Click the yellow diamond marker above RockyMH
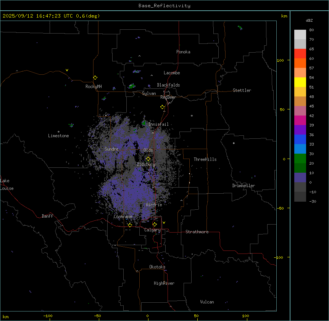The width and height of the screenshot is (329, 321). [x=95, y=77]
